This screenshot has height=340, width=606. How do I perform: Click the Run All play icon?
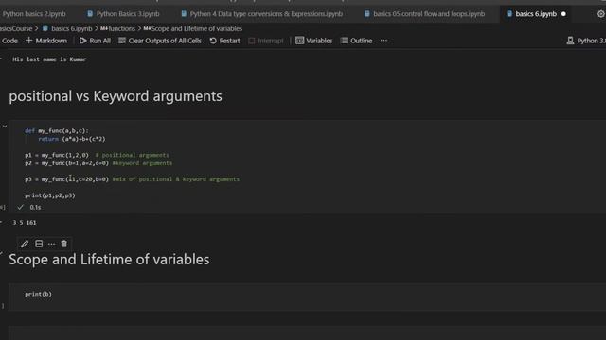point(82,41)
